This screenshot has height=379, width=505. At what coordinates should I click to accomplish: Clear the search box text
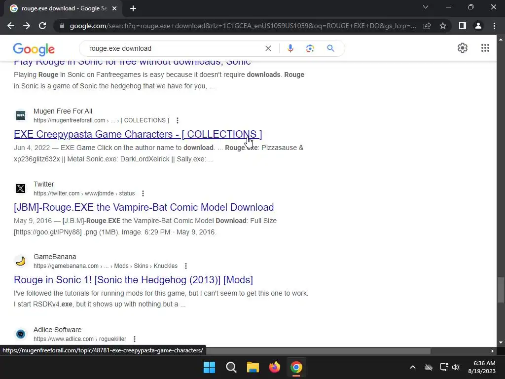pos(268,48)
